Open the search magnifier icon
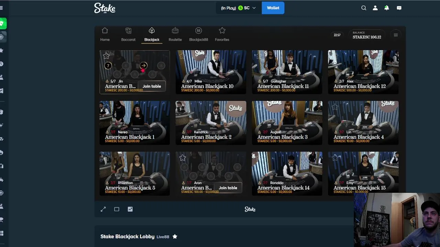440x247 pixels. (x=364, y=8)
